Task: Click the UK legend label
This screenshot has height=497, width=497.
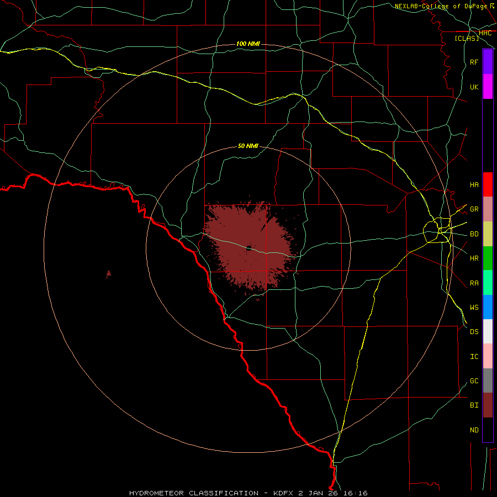Action: 474,87
